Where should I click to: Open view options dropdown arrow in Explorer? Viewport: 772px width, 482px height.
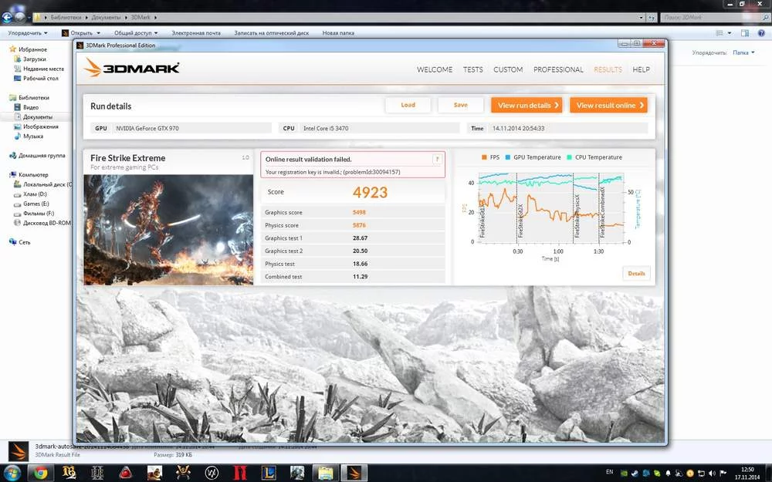pyautogui.click(x=730, y=33)
